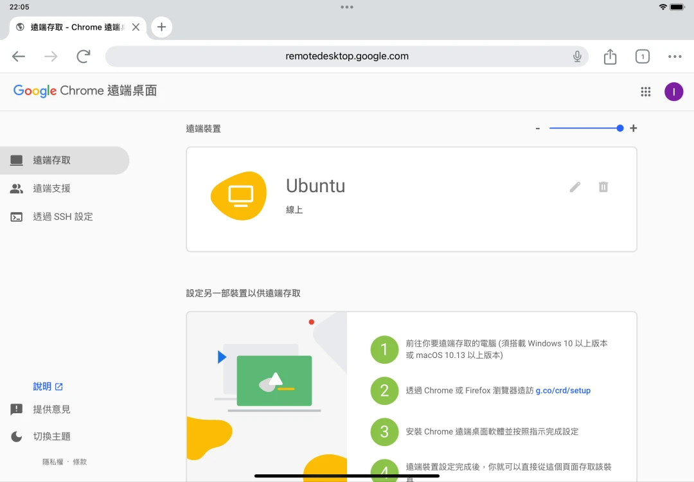
Task: Toggle theme with 切換主題
Action: [51, 436]
